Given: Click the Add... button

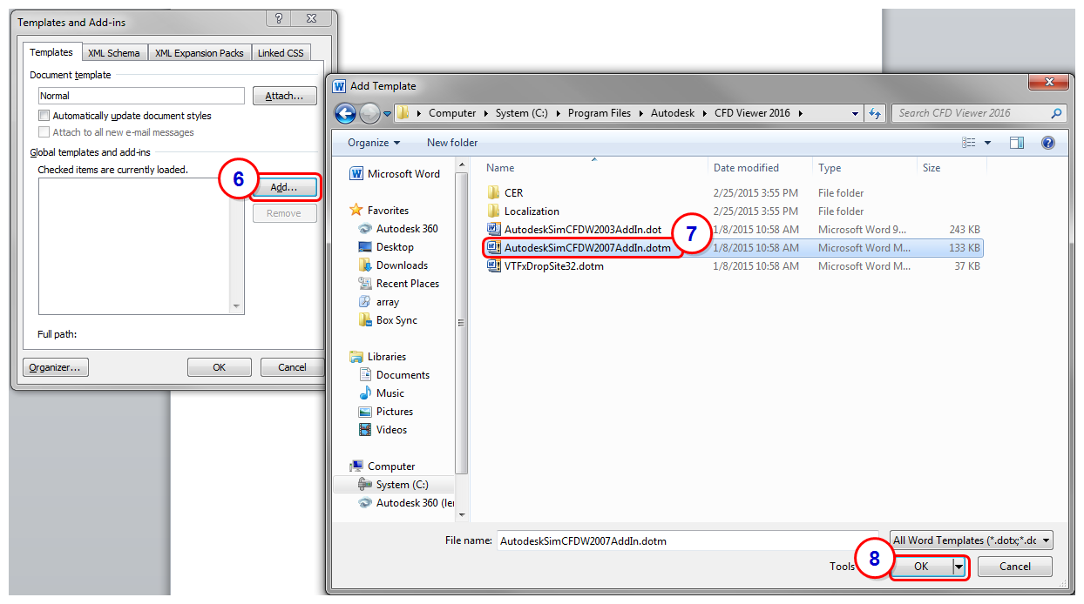Looking at the screenshot, I should point(285,187).
